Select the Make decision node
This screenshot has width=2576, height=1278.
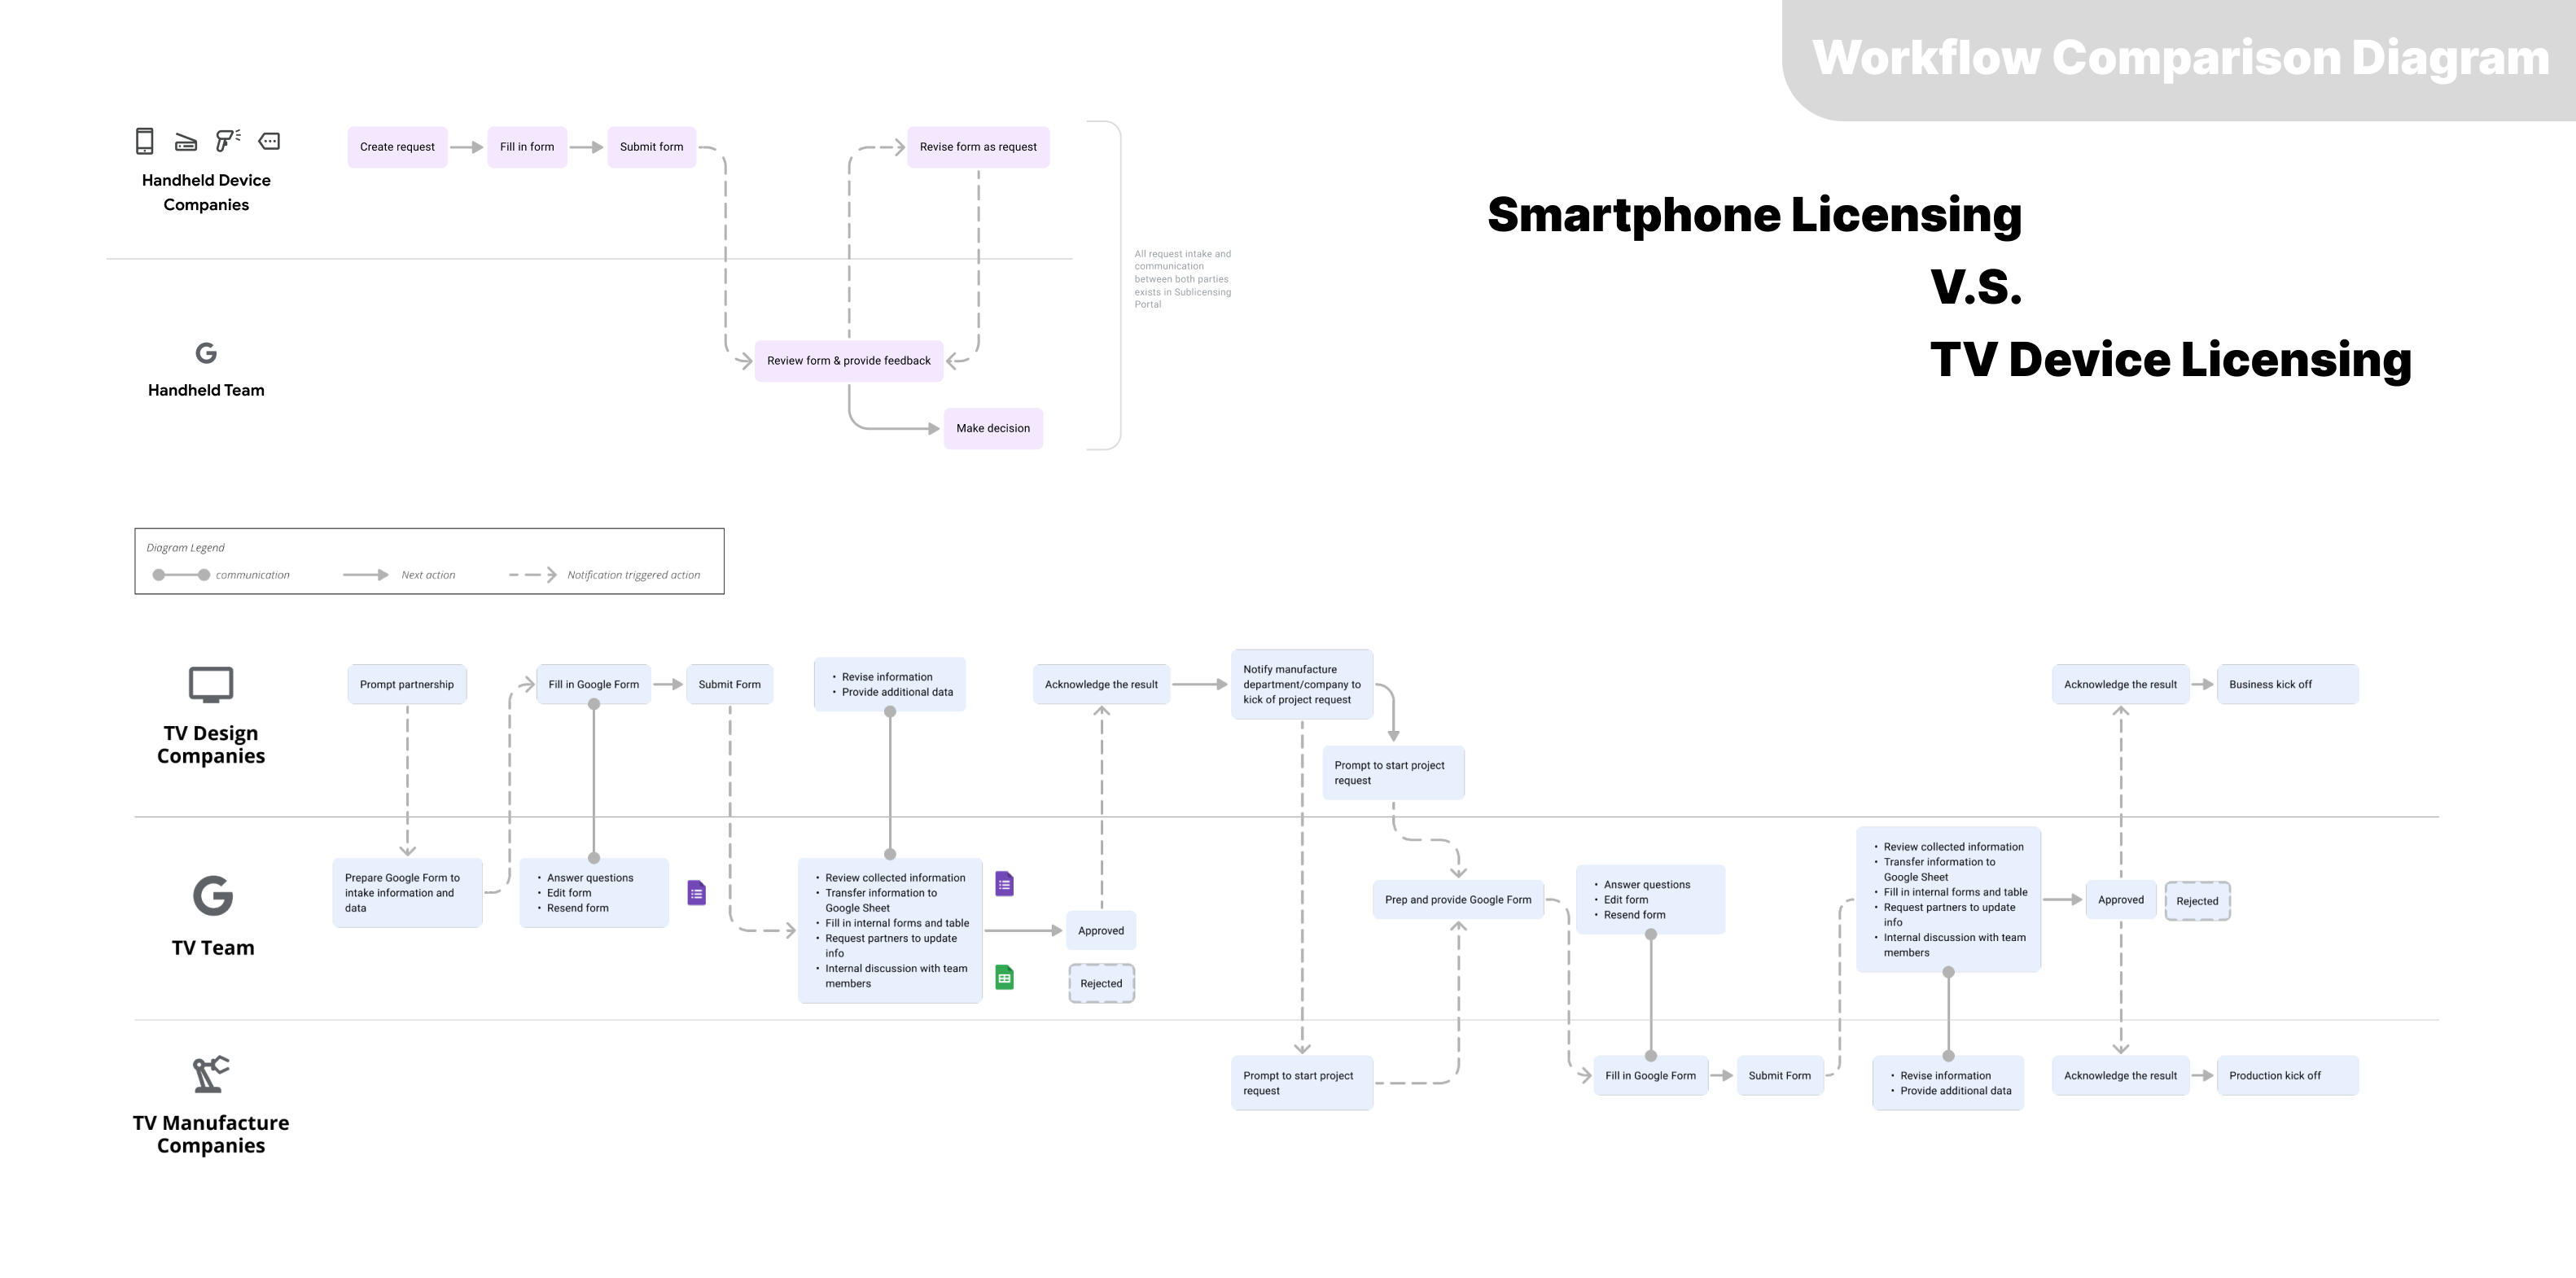[992, 428]
